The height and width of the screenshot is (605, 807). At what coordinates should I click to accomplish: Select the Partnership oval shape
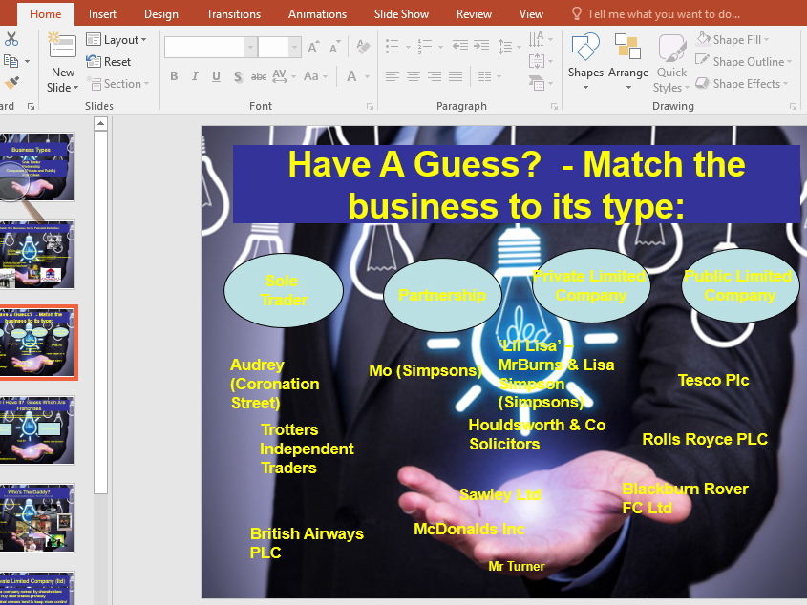click(x=442, y=295)
